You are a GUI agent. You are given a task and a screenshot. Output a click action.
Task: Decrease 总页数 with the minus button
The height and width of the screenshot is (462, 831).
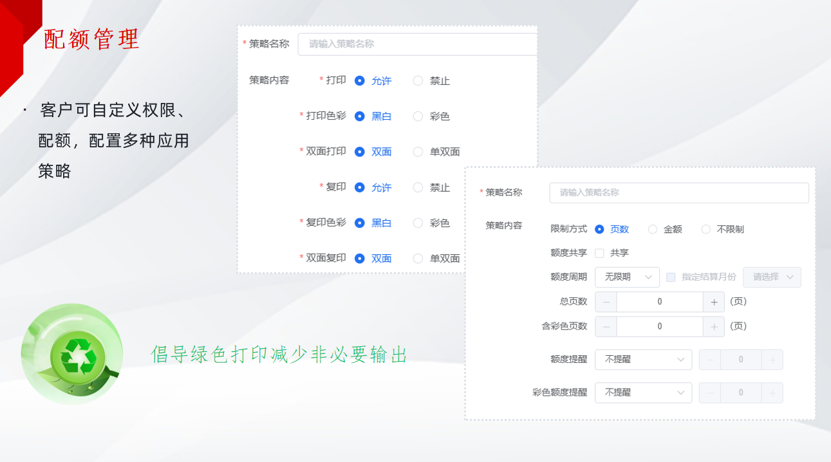tap(606, 302)
